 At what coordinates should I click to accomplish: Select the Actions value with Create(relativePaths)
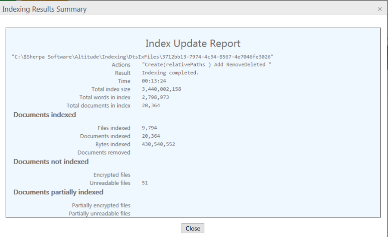pos(207,65)
